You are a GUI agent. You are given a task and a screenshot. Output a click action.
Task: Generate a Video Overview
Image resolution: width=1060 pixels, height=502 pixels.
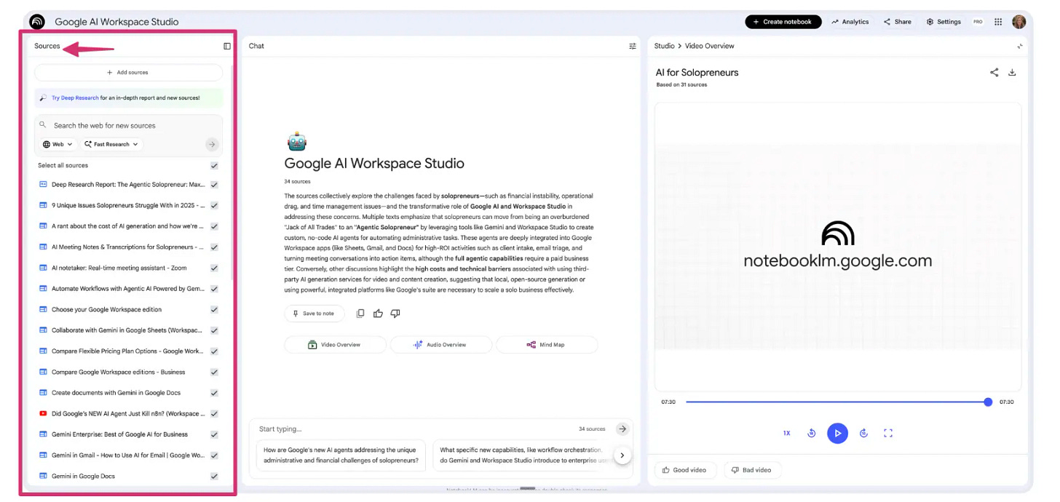[335, 344]
